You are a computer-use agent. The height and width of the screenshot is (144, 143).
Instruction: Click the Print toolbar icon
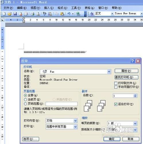32,14
